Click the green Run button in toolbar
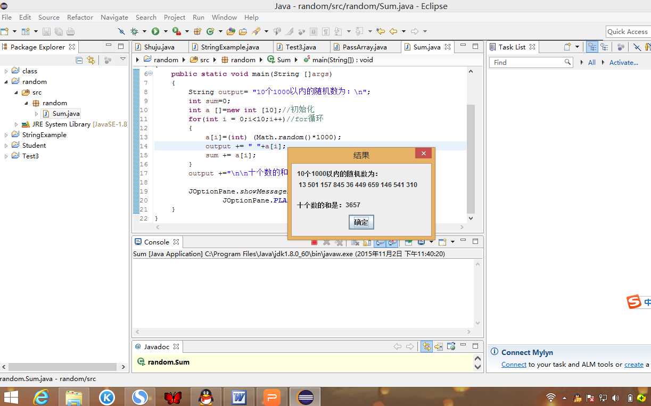The height and width of the screenshot is (406, 651). [155, 32]
